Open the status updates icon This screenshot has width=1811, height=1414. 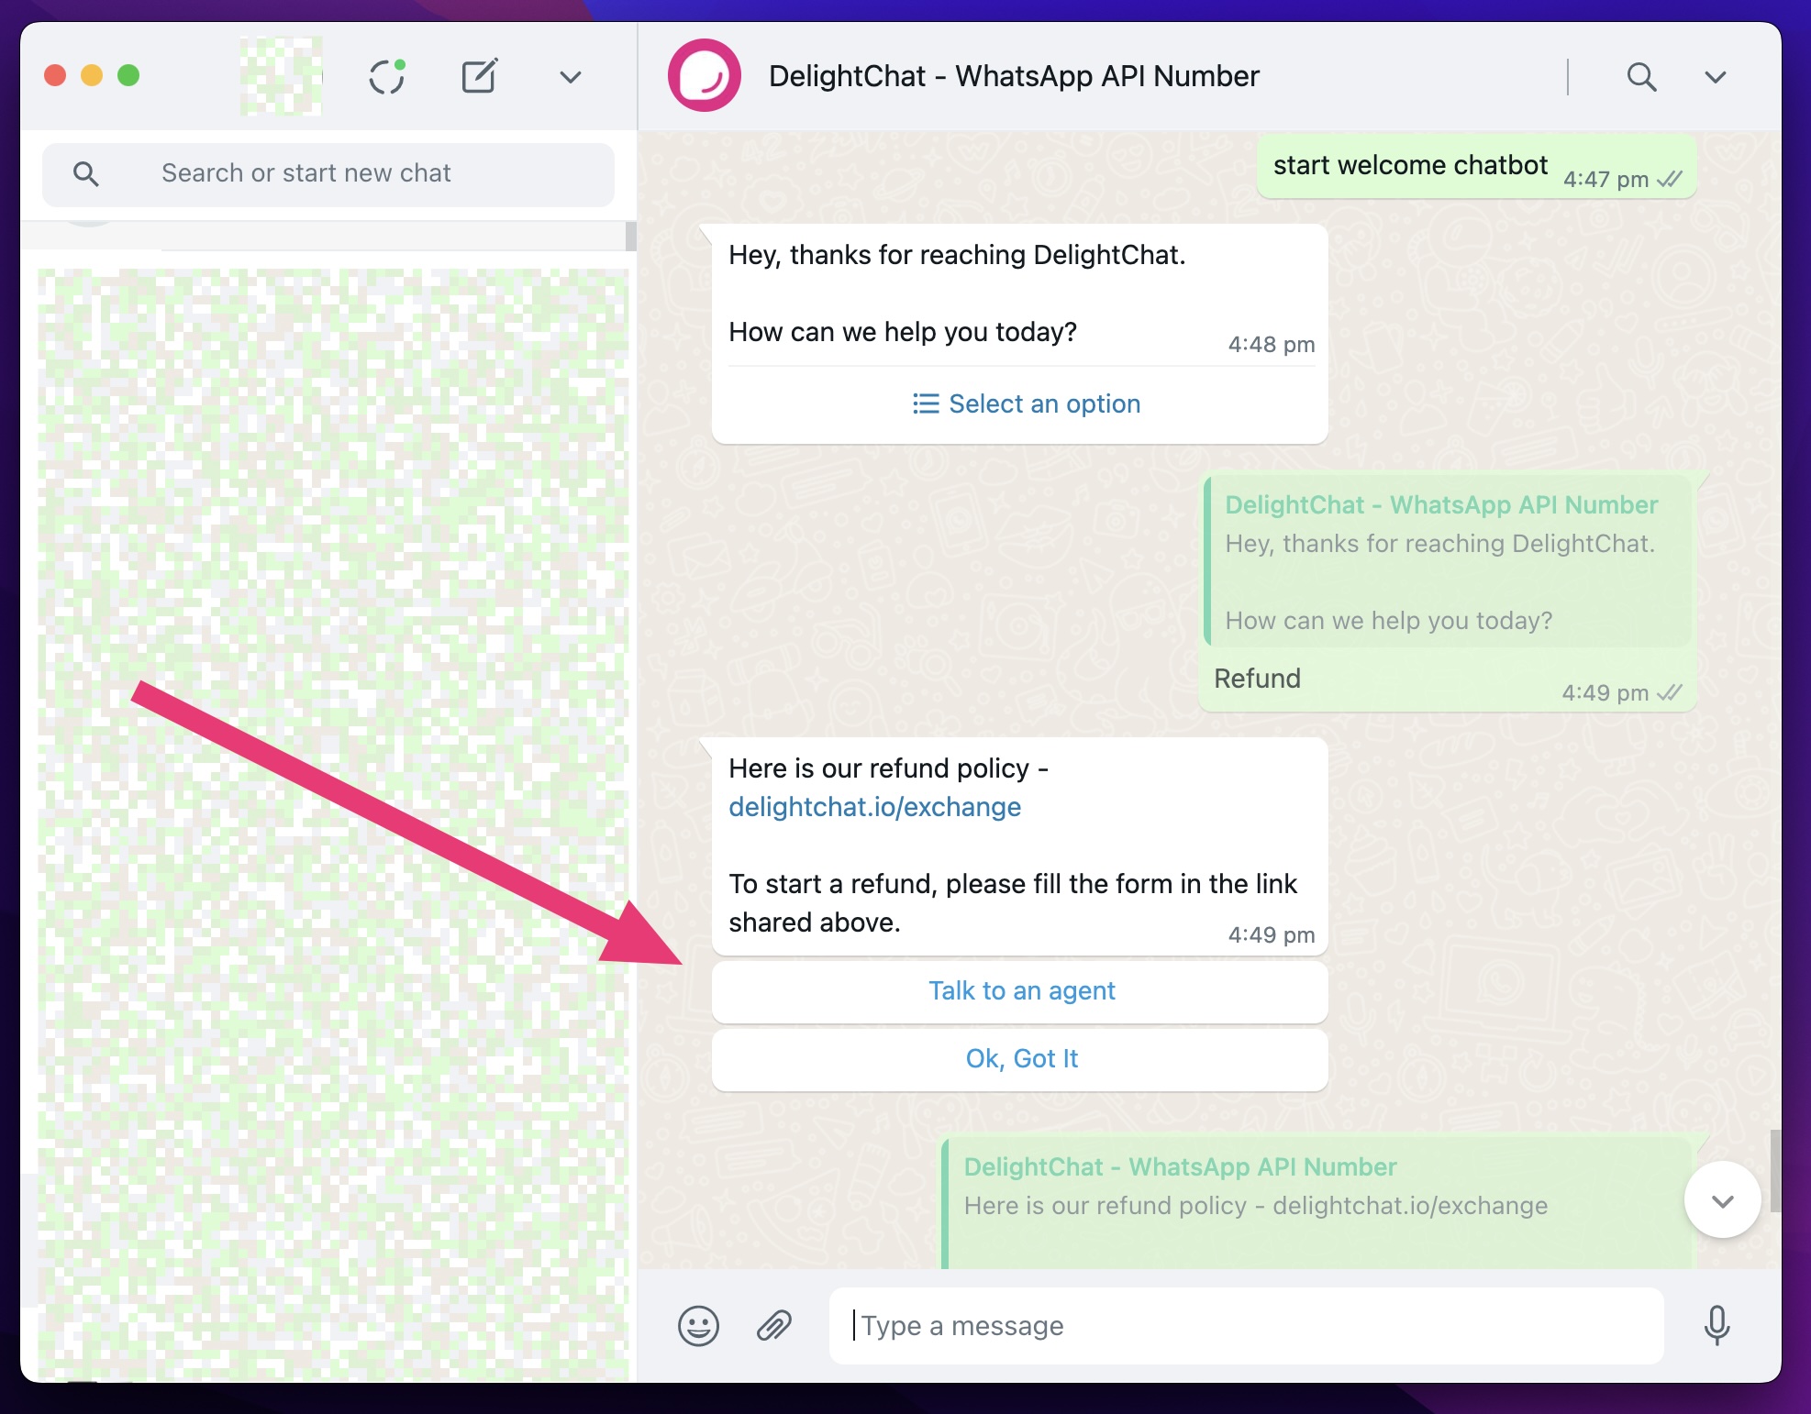click(387, 77)
